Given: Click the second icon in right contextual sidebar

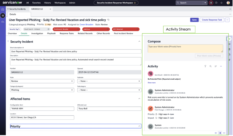Looking at the screenshot, I should [230, 44].
